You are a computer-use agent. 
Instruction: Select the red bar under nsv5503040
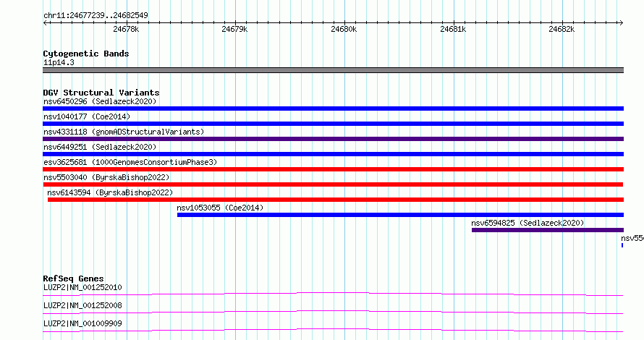[333, 184]
